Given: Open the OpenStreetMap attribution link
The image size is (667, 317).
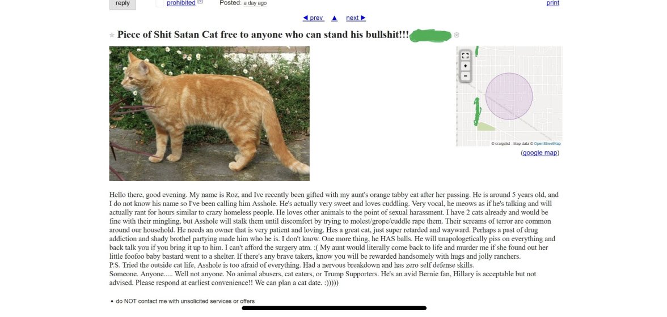Looking at the screenshot, I should 547,144.
